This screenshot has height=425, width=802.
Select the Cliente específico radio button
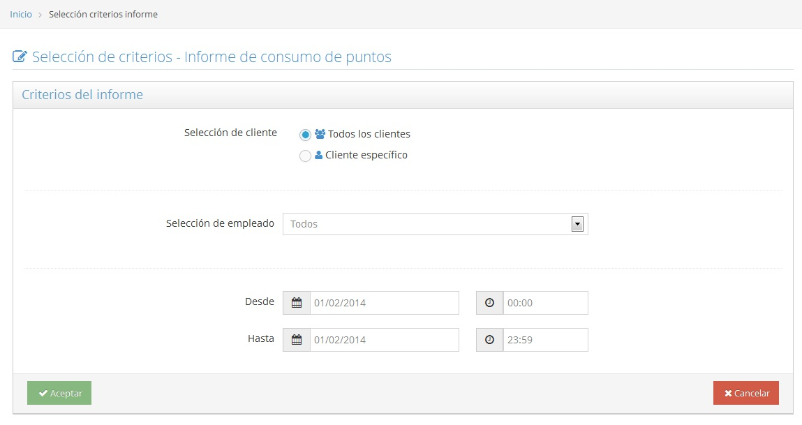[x=305, y=156]
